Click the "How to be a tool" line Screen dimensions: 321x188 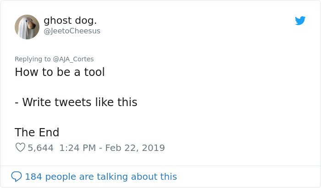pyautogui.click(x=60, y=72)
